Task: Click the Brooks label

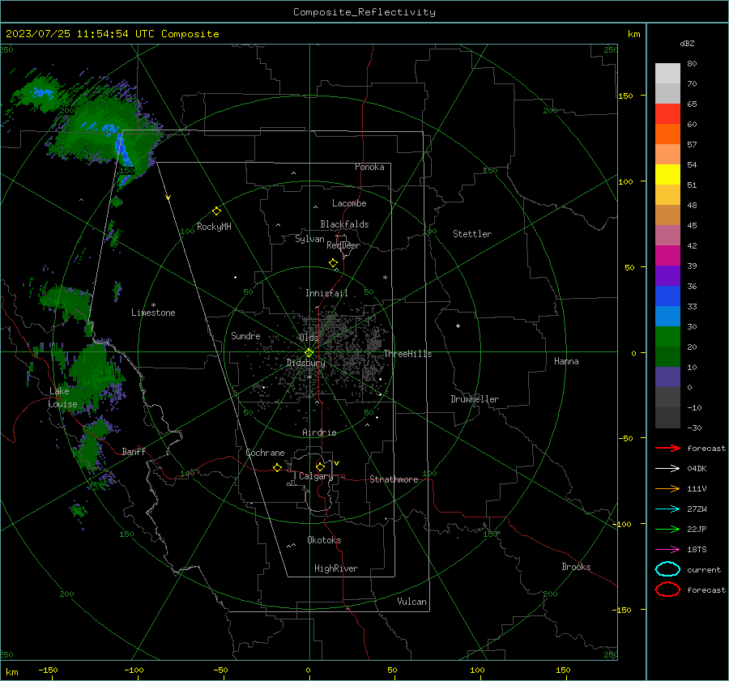Action: [576, 567]
